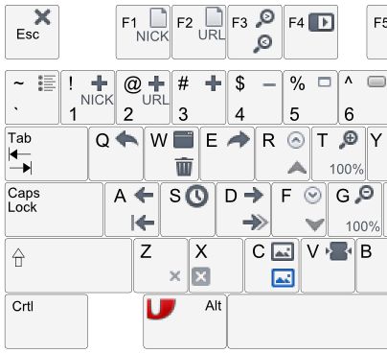Click the Alt key with red logo

(x=185, y=321)
